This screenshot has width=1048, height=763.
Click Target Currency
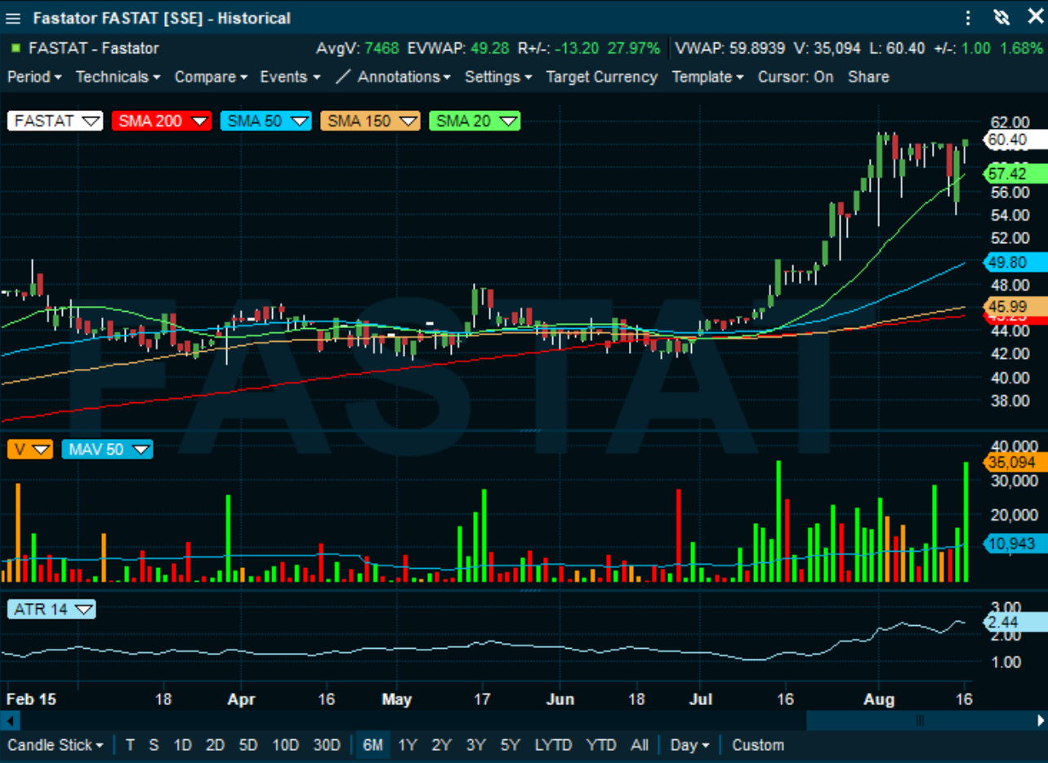click(602, 77)
